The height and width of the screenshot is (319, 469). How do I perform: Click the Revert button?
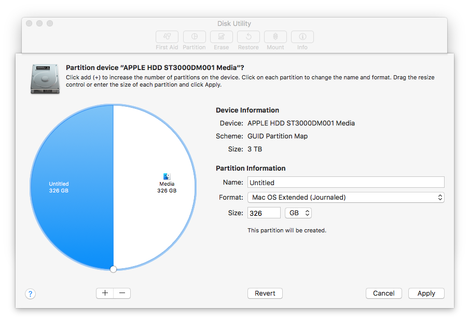(265, 293)
